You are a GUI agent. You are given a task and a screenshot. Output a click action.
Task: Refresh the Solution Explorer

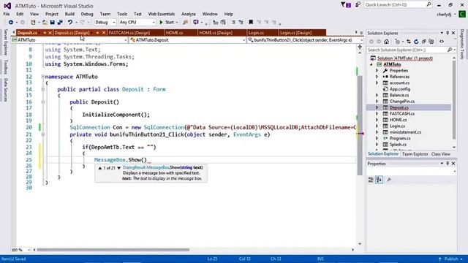coord(416,42)
